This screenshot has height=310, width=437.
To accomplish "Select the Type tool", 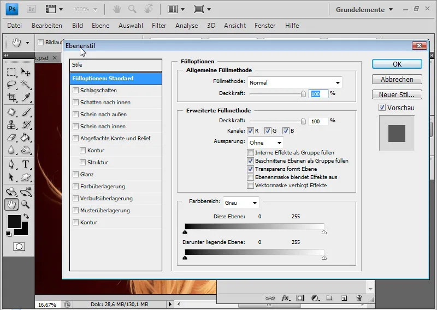I will pyautogui.click(x=25, y=164).
